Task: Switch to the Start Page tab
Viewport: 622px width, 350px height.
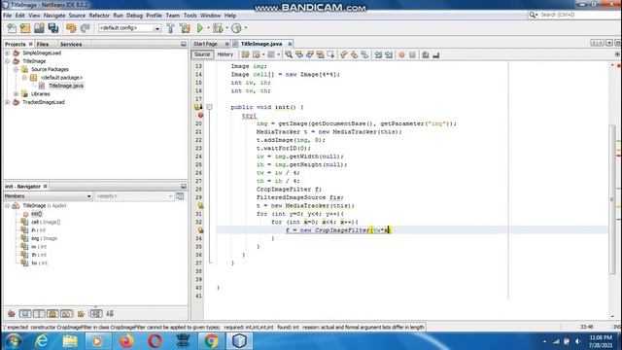Action: (205, 44)
